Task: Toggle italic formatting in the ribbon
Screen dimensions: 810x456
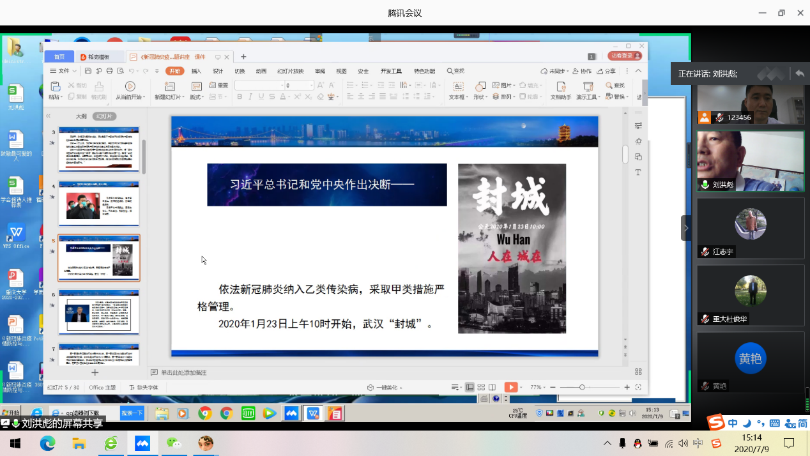Action: [250, 97]
